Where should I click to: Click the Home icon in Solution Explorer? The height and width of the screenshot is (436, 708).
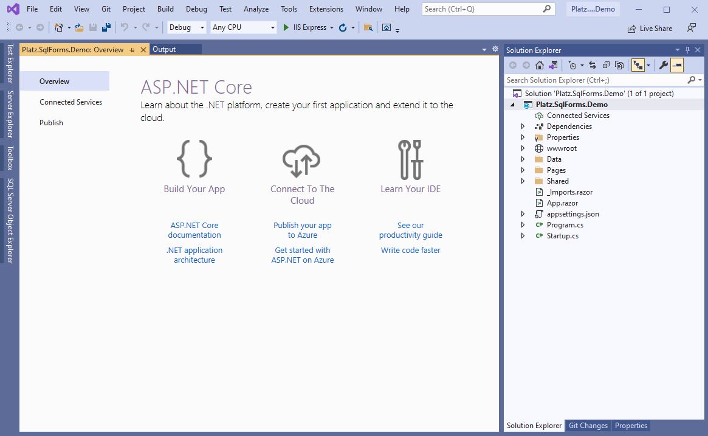(540, 66)
